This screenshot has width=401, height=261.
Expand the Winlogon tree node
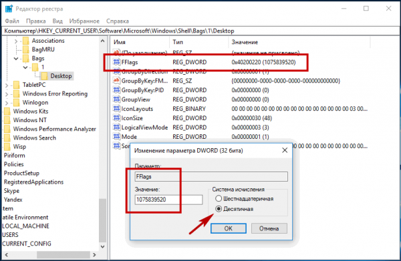(7, 103)
